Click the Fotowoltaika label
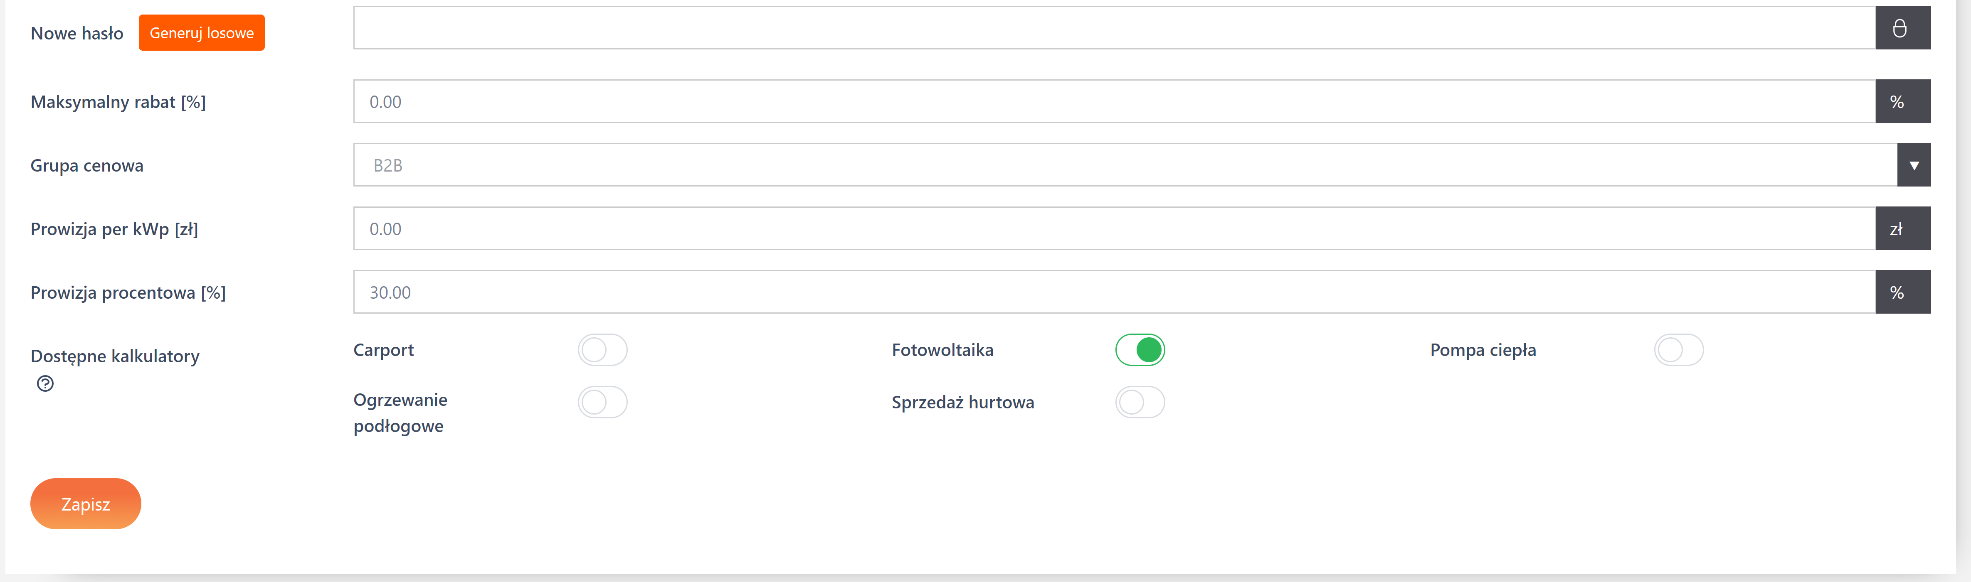This screenshot has width=1971, height=582. [942, 350]
